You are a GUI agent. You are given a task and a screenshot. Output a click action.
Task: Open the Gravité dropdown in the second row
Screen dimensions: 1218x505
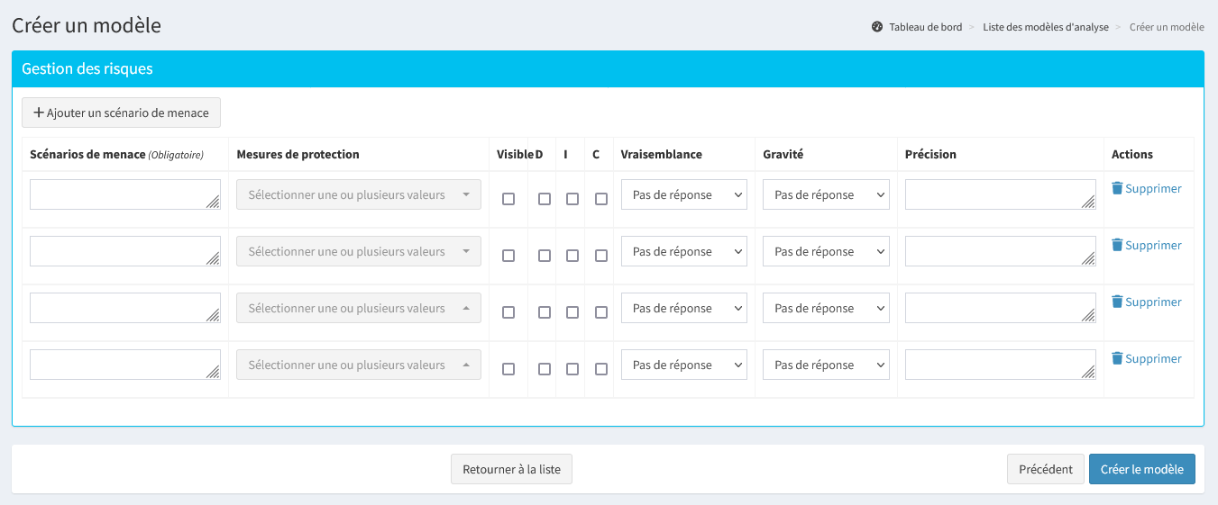(825, 251)
